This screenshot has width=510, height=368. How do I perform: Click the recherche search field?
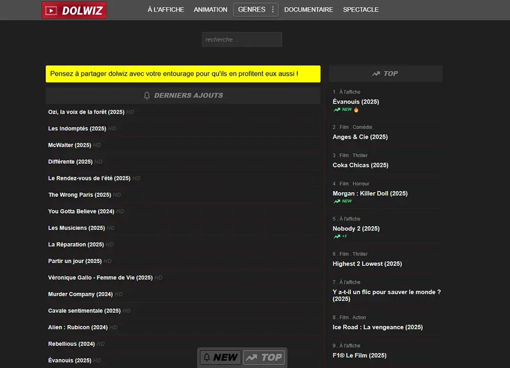pyautogui.click(x=242, y=40)
